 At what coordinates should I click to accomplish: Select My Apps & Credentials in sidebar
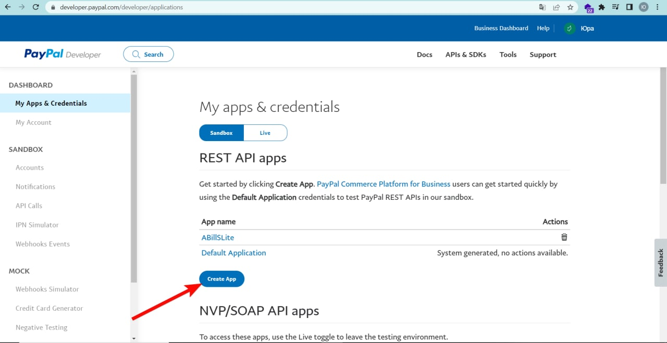pos(65,103)
